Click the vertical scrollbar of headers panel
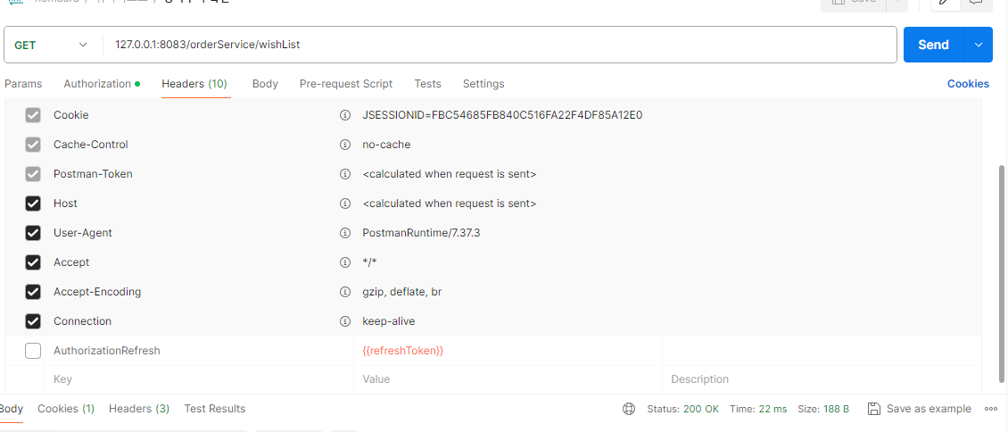The width and height of the screenshot is (1008, 432). point(1003,273)
